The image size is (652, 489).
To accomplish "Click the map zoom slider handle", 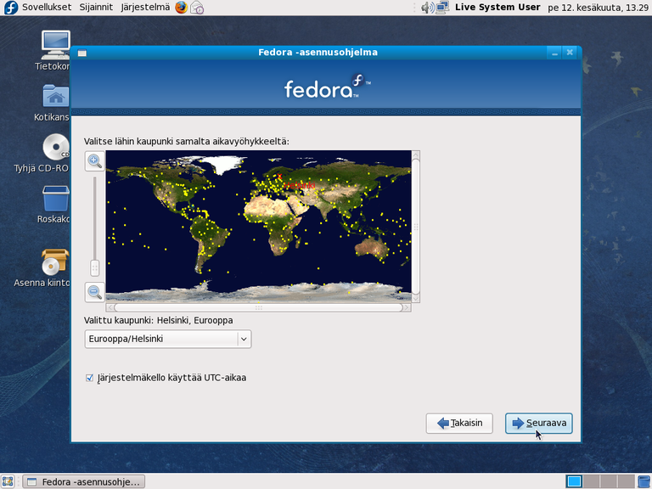I will [x=95, y=267].
